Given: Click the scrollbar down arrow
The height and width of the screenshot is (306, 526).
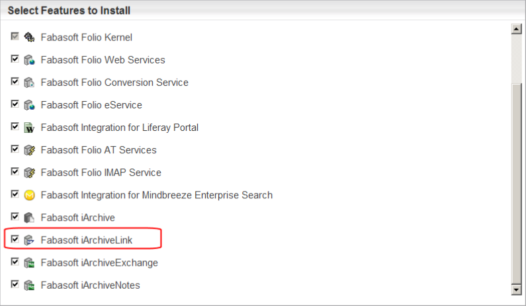Looking at the screenshot, I should pyautogui.click(x=516, y=289).
